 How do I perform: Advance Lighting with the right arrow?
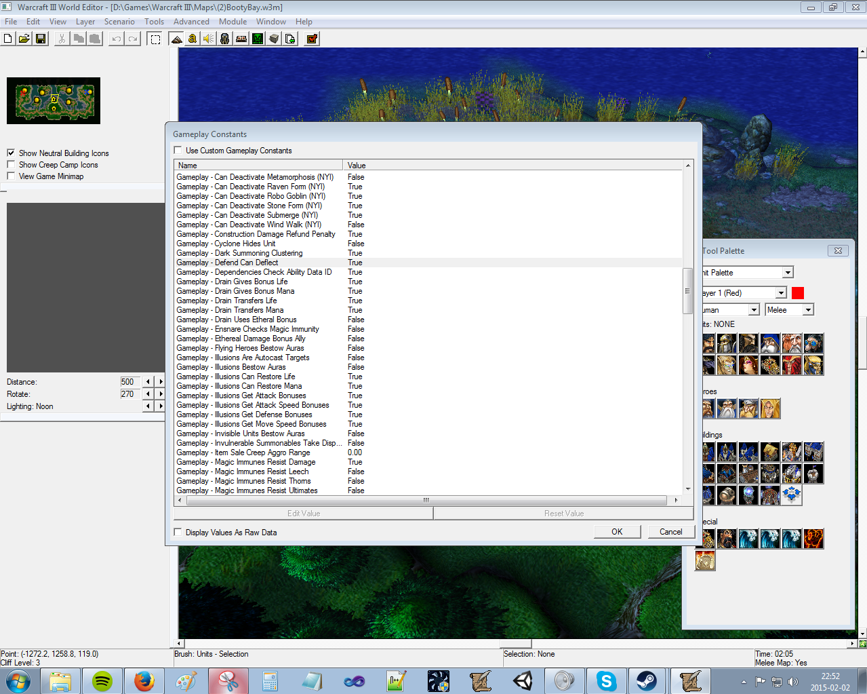pos(161,406)
